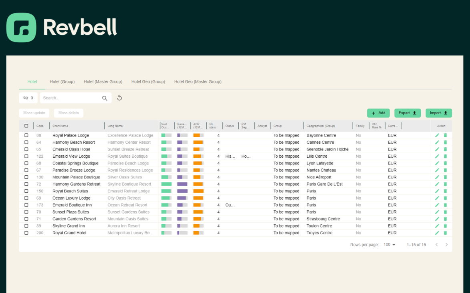Click Sold Occ bar for Royal Palace Lodge
The height and width of the screenshot is (293, 470).
tap(166, 135)
